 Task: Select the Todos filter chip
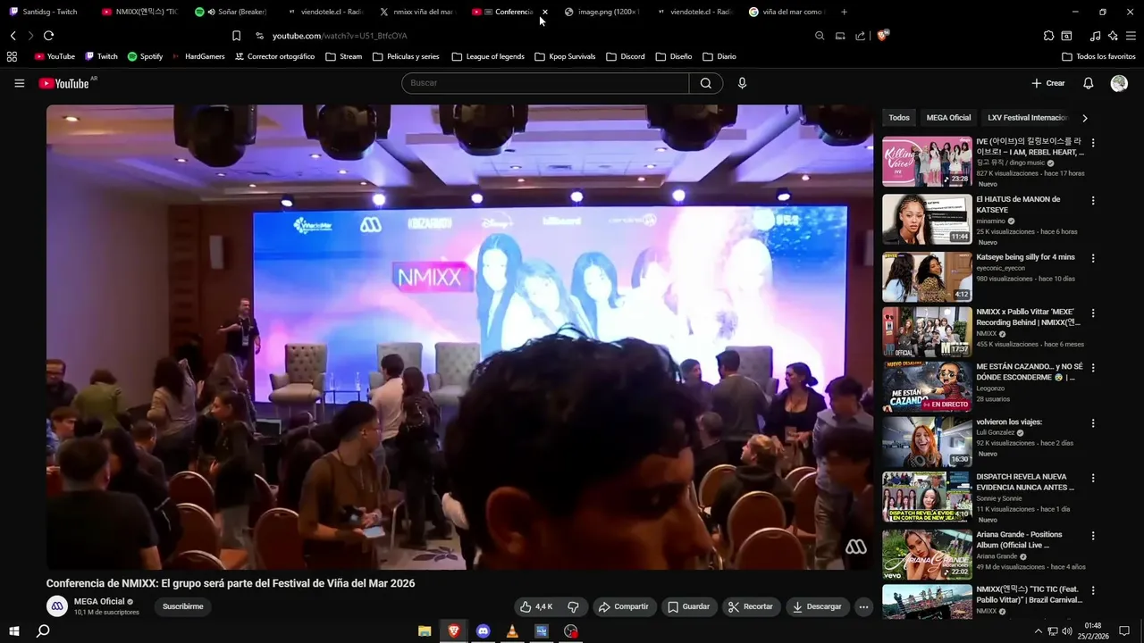click(x=899, y=118)
